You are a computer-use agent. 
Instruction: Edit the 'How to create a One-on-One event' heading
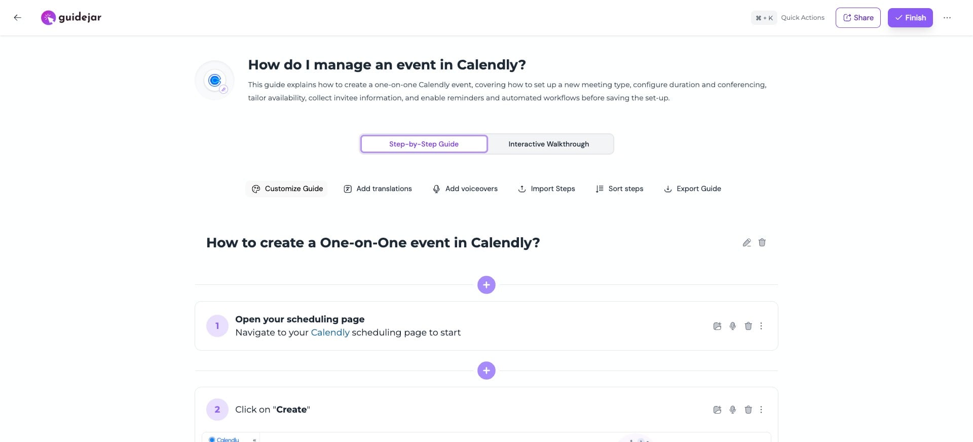coord(746,242)
